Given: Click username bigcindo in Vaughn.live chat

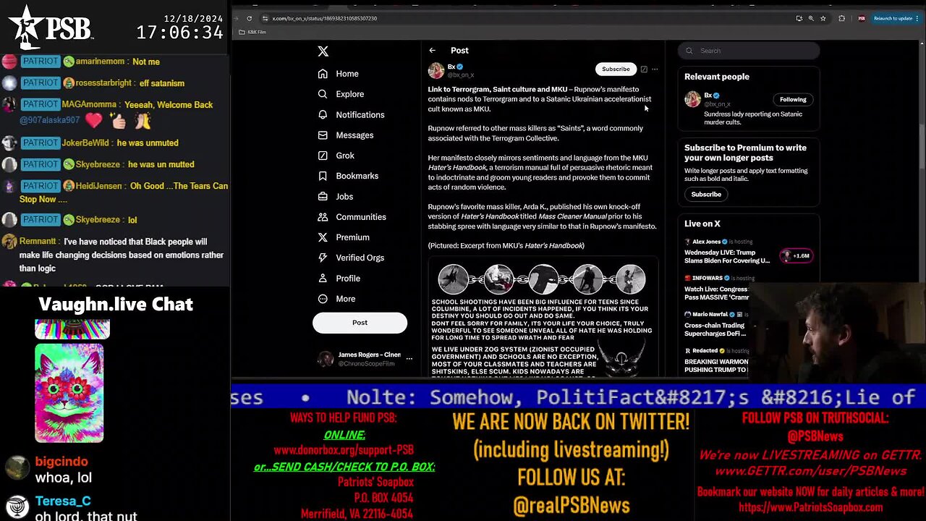Looking at the screenshot, I should (x=61, y=462).
